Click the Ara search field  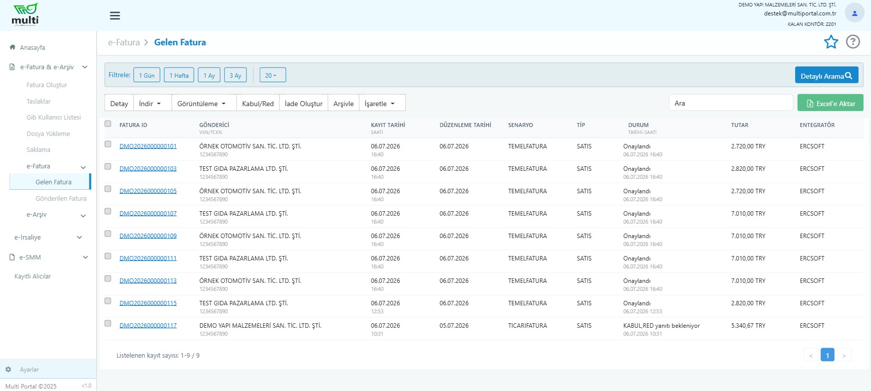(731, 103)
